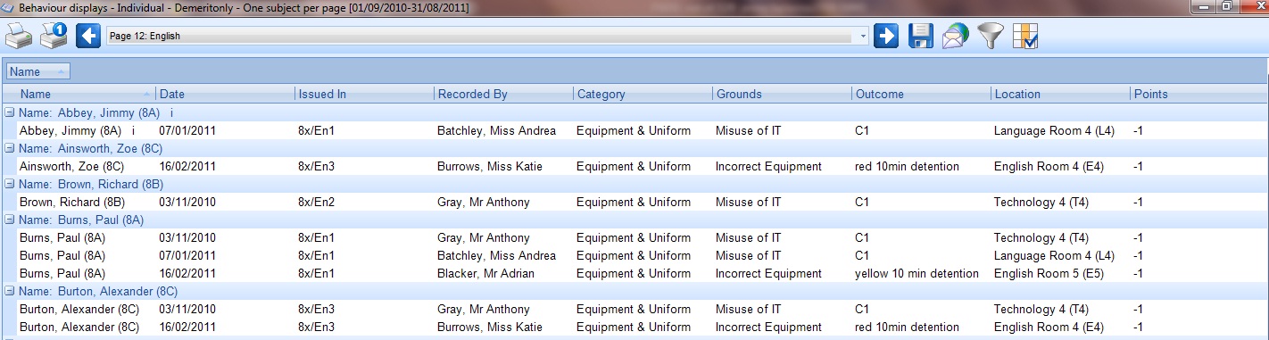1269x340 pixels.
Task: Click 8x/En3 in Zoe Ainsworth's row
Action: 316,167
